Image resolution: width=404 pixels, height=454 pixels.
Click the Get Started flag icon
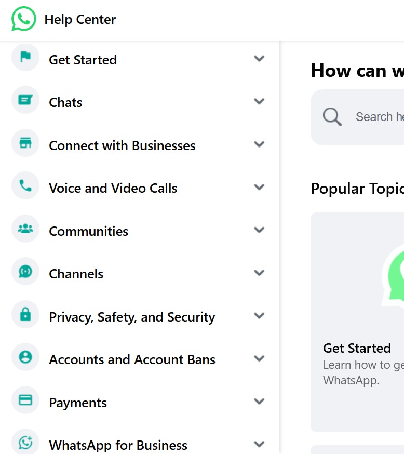[25, 58]
